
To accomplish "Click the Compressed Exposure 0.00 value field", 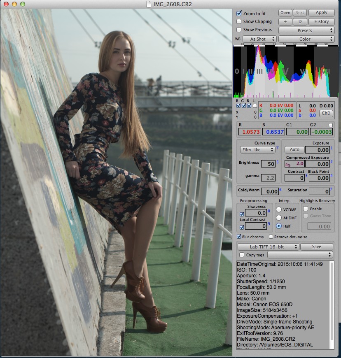I will 317,164.
